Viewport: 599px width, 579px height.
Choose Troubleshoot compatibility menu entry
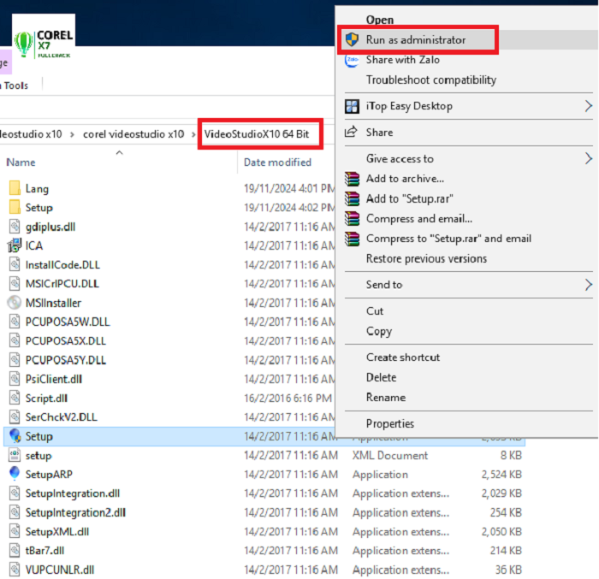tap(430, 80)
